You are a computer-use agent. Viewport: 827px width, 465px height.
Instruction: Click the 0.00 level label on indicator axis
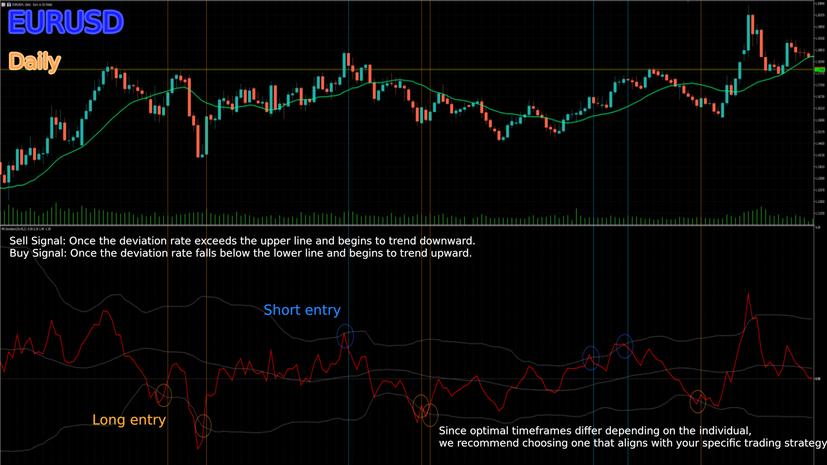[x=818, y=379]
